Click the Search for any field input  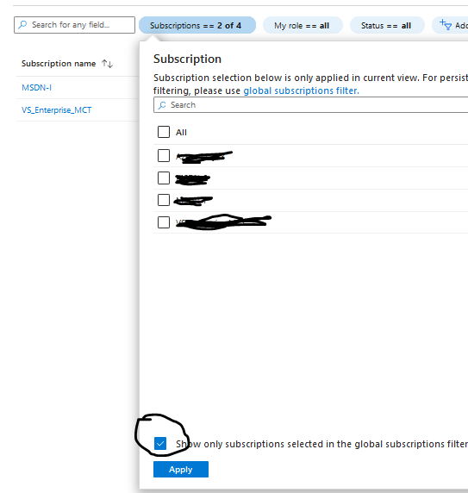point(74,25)
